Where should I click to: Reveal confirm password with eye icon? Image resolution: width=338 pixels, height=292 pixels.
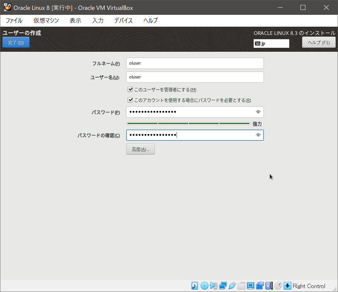click(x=258, y=135)
